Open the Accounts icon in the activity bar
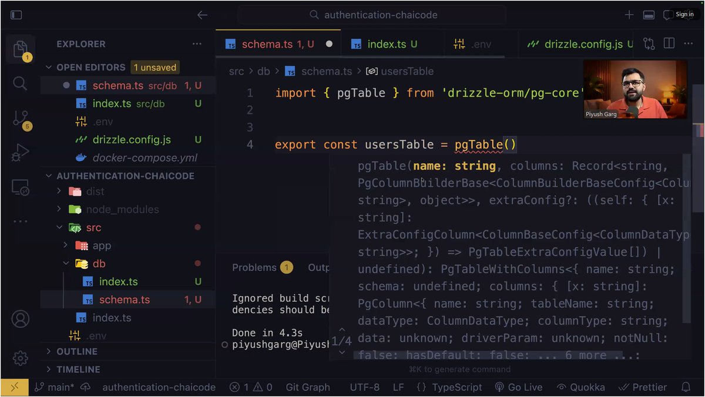The image size is (705, 397). (20, 319)
